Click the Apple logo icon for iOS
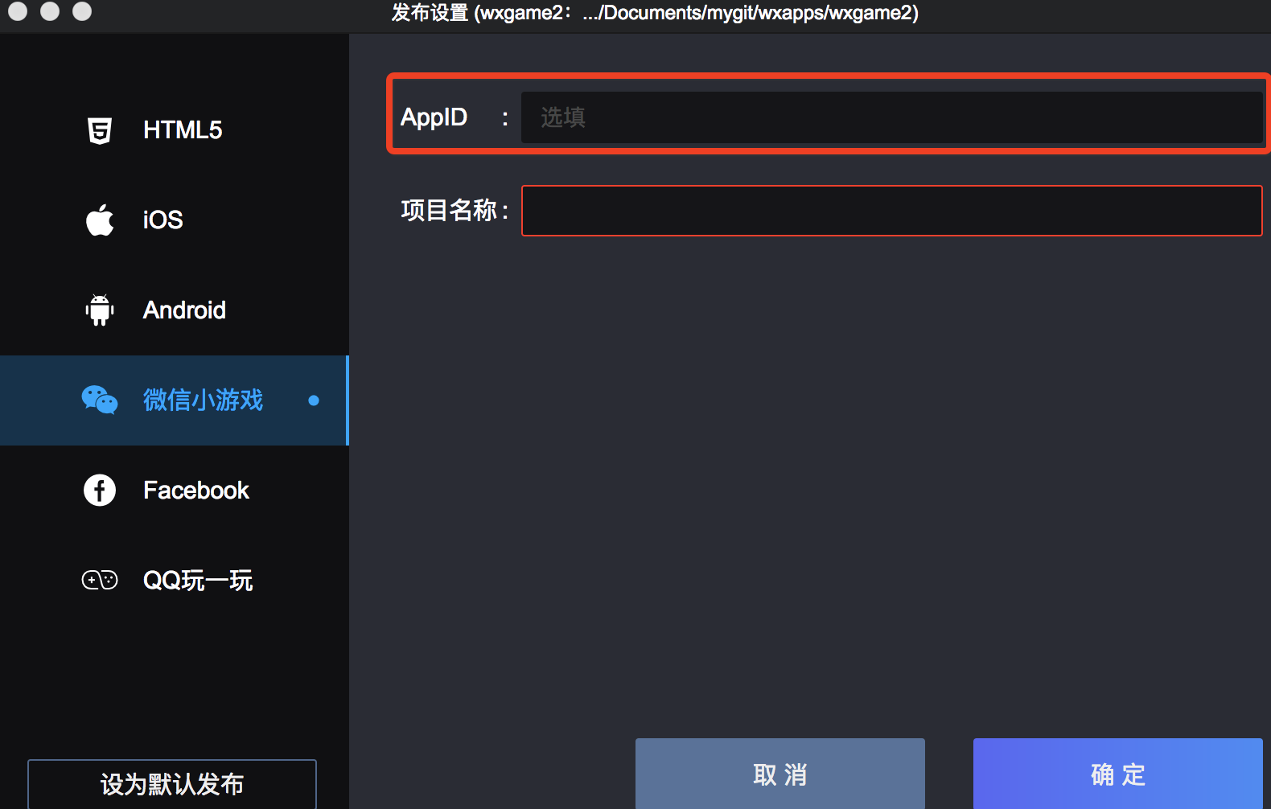 [x=100, y=220]
